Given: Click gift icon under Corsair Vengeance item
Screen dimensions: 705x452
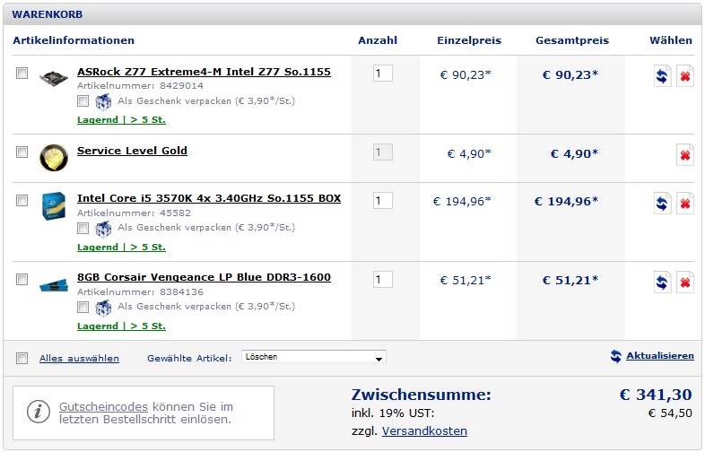Looking at the screenshot, I should point(103,308).
